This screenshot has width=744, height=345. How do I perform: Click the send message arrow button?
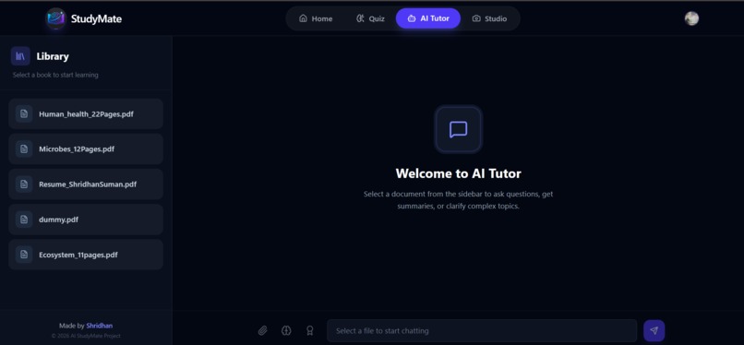654,331
